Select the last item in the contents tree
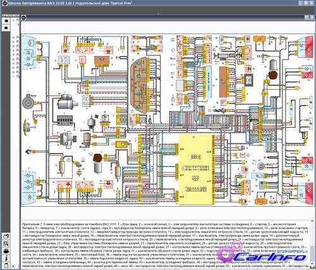This screenshot has width=316, height=270. tap(18, 77)
